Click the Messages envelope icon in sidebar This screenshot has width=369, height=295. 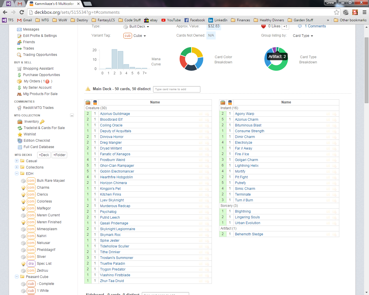pyautogui.click(x=19, y=29)
